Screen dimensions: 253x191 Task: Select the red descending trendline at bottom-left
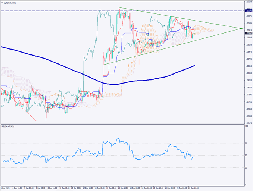point(30,116)
